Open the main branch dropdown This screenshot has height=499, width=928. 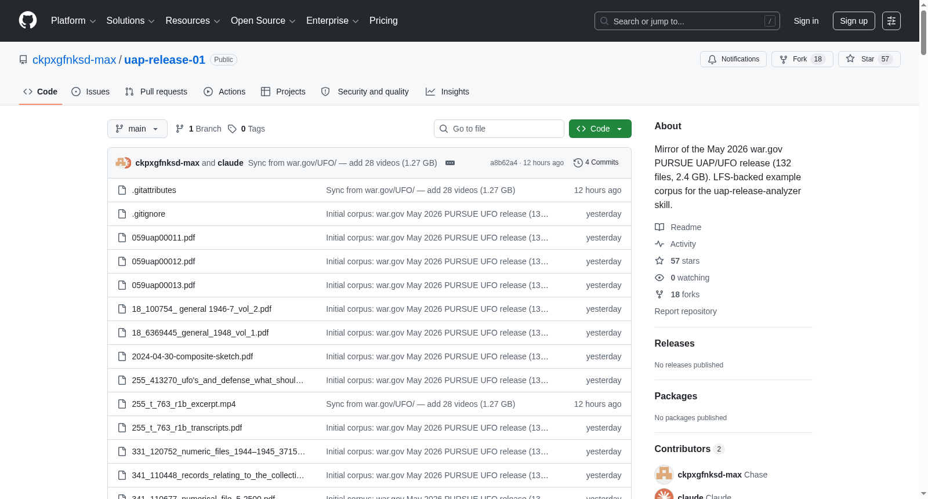[137, 129]
